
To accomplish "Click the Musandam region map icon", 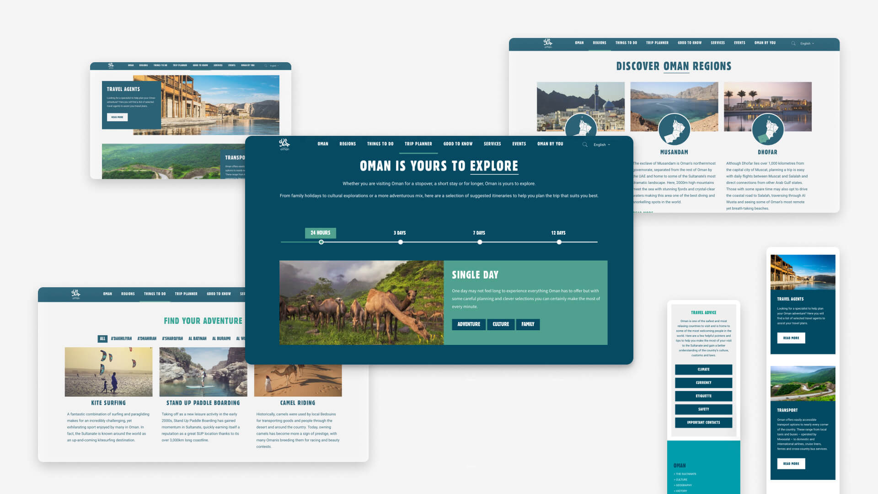I will pos(674,129).
